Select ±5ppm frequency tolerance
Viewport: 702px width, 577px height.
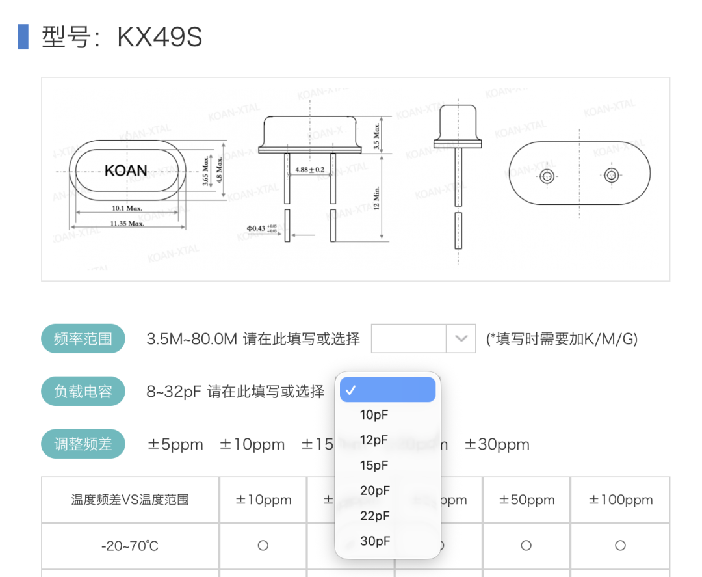click(x=175, y=444)
